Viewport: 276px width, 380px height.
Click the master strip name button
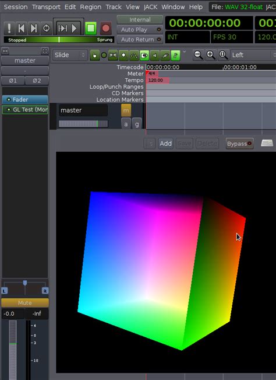pos(25,61)
